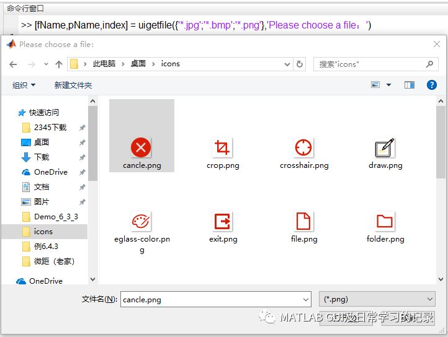Open the recent locations dropdown arrow

pos(46,64)
